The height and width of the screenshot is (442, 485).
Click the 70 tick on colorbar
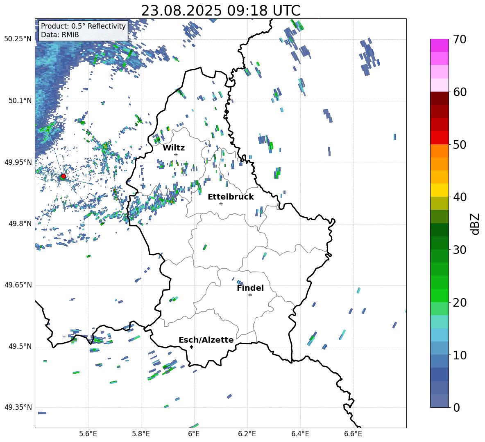click(459, 40)
